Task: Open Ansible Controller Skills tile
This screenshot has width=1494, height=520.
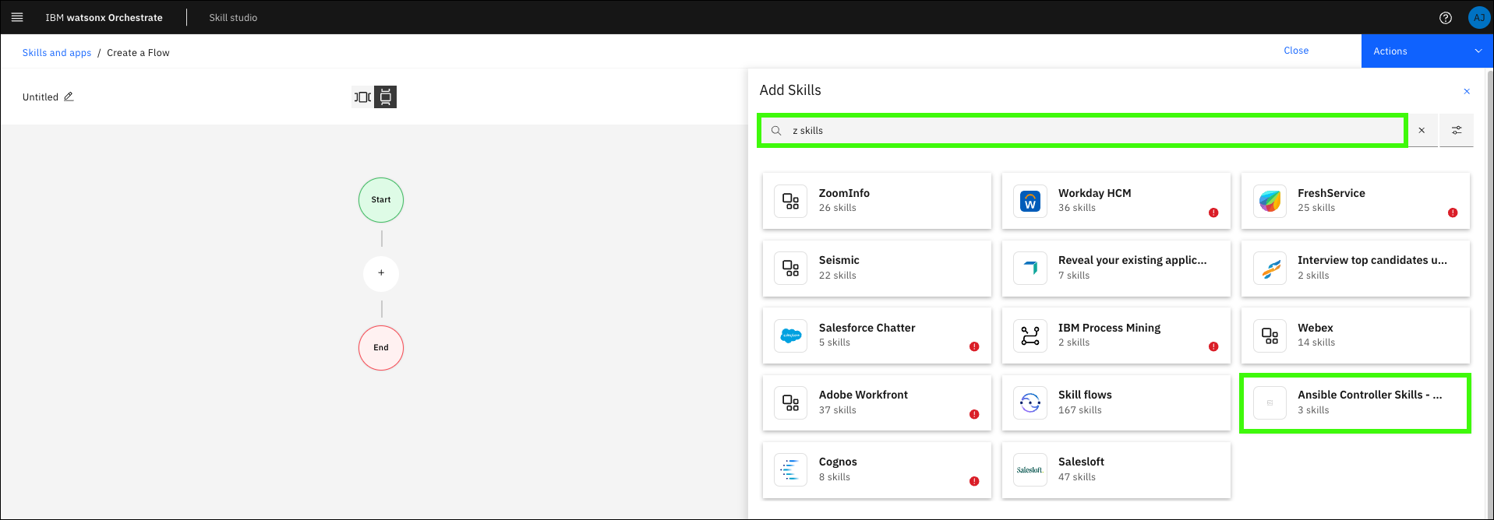Action: click(1354, 402)
